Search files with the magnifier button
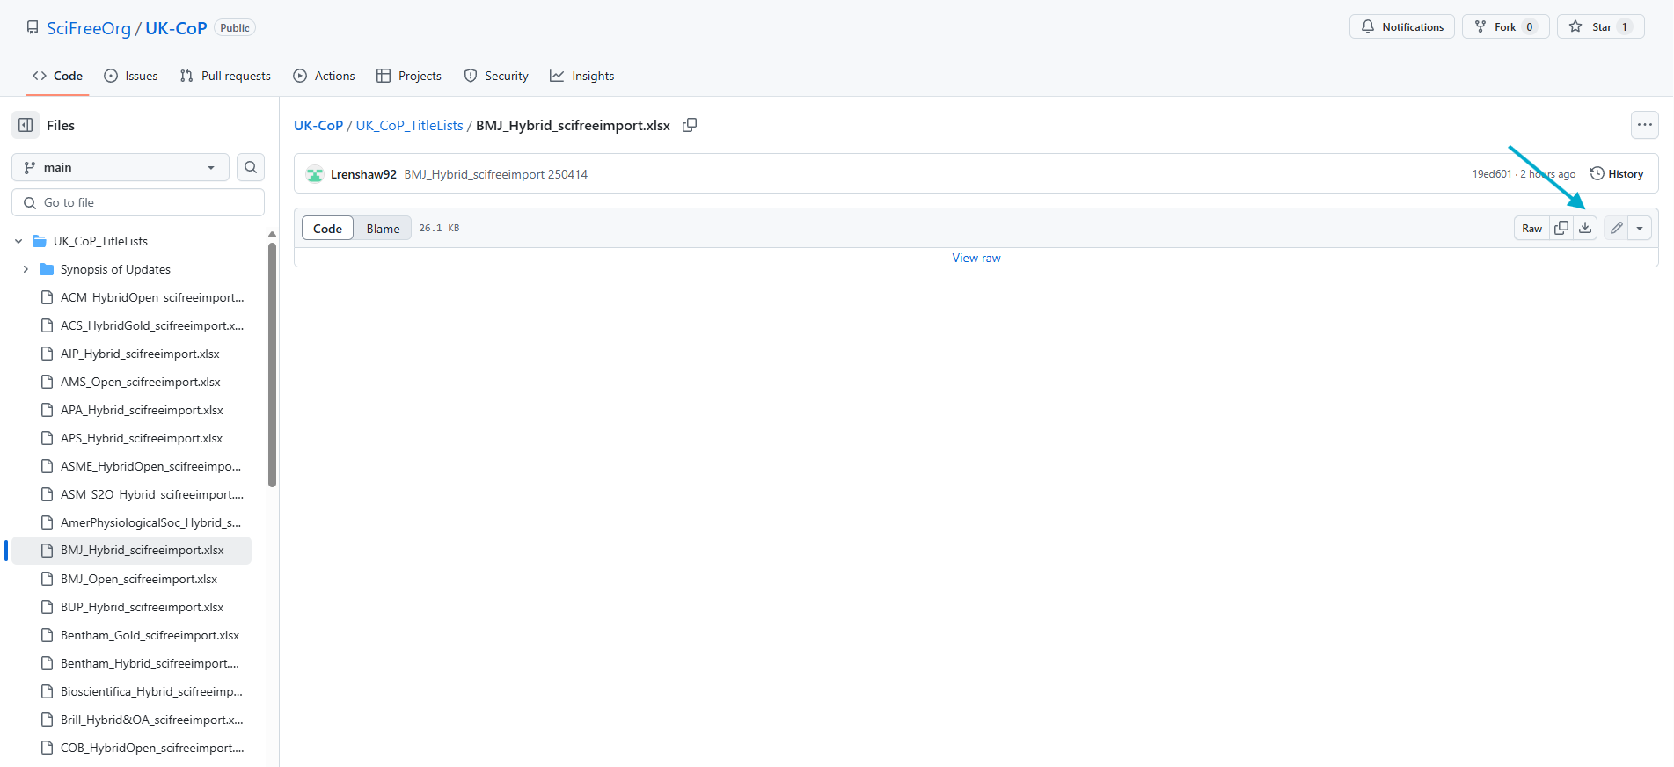 [x=251, y=167]
